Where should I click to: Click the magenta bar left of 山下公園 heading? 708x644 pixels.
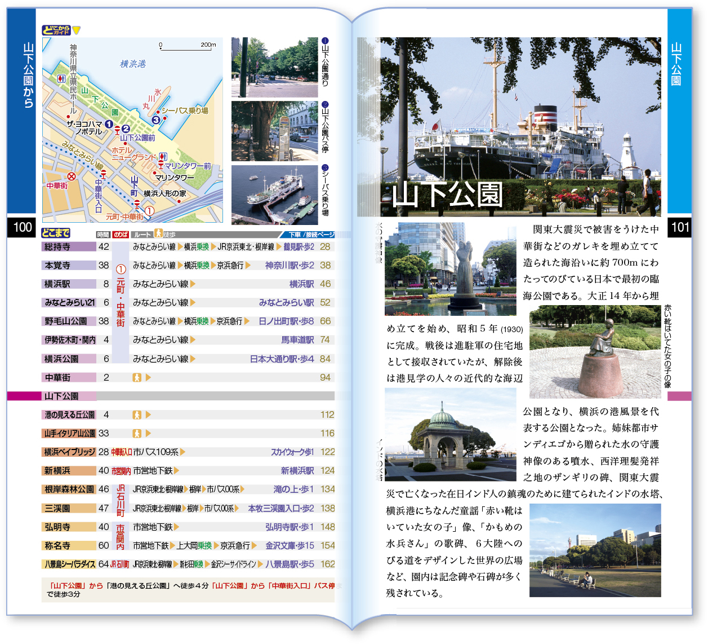pos(24,396)
